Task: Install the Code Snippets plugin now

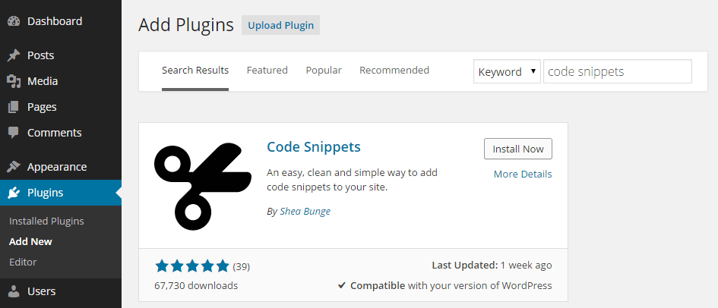Action: click(518, 149)
